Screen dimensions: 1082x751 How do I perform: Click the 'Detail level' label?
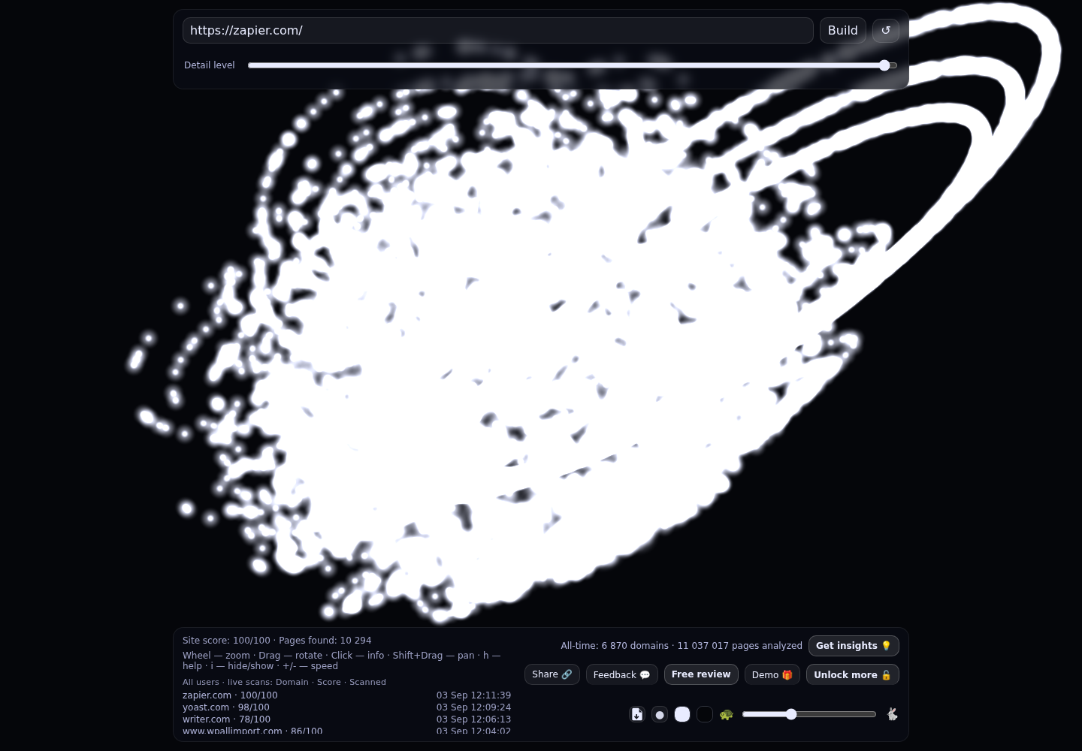[209, 65]
